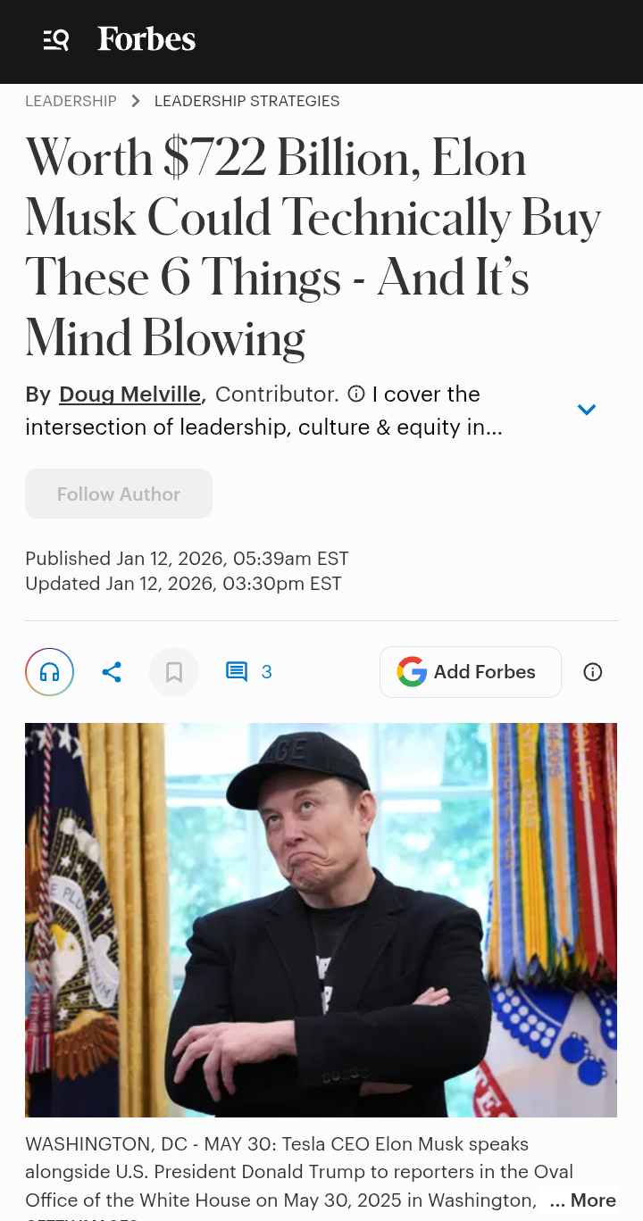Click the info icon beside Add Forbes

point(593,672)
